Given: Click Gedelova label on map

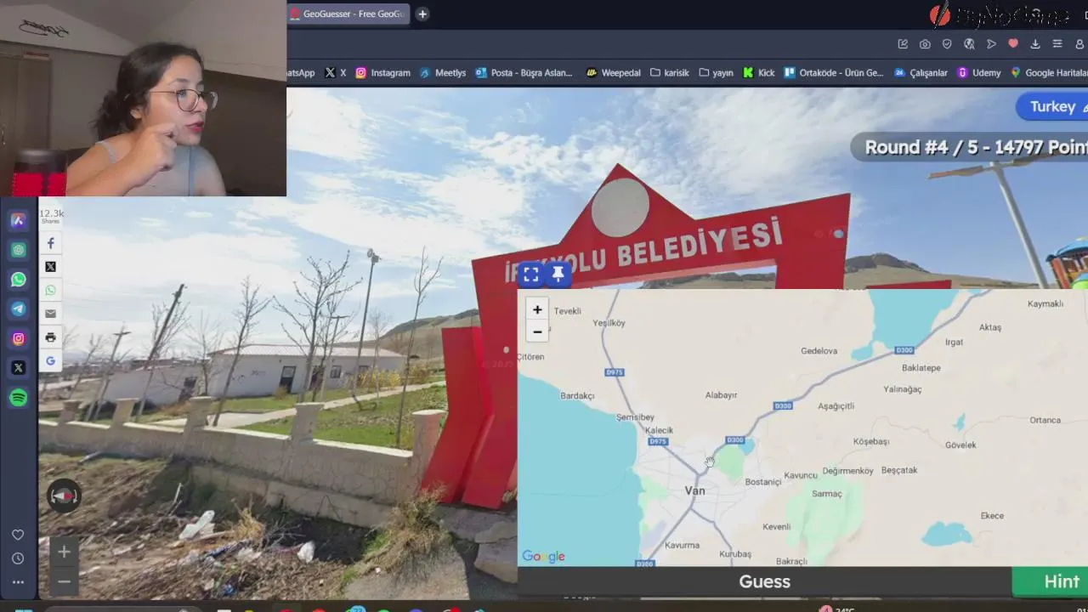Looking at the screenshot, I should (819, 351).
